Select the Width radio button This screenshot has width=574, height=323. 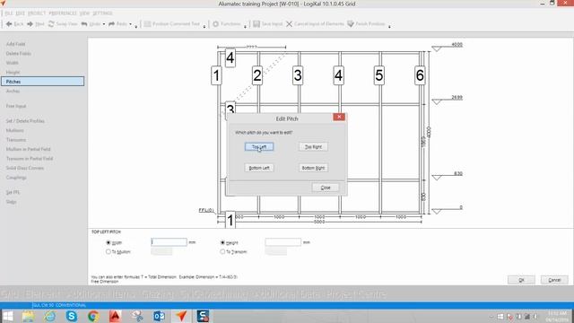(109, 242)
